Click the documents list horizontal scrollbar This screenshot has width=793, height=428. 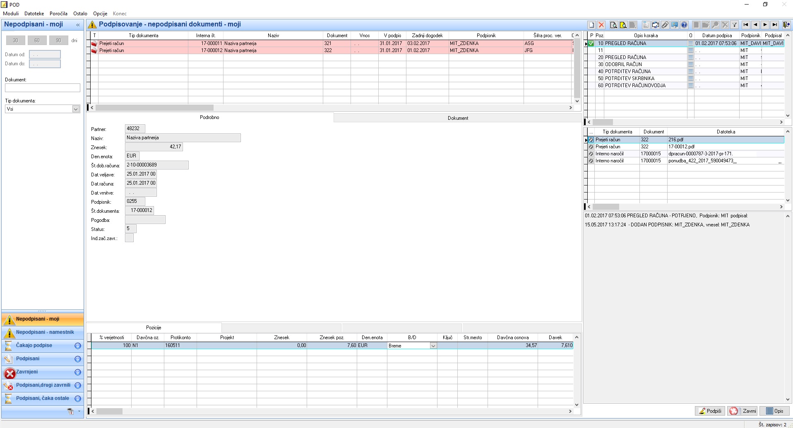click(x=331, y=108)
